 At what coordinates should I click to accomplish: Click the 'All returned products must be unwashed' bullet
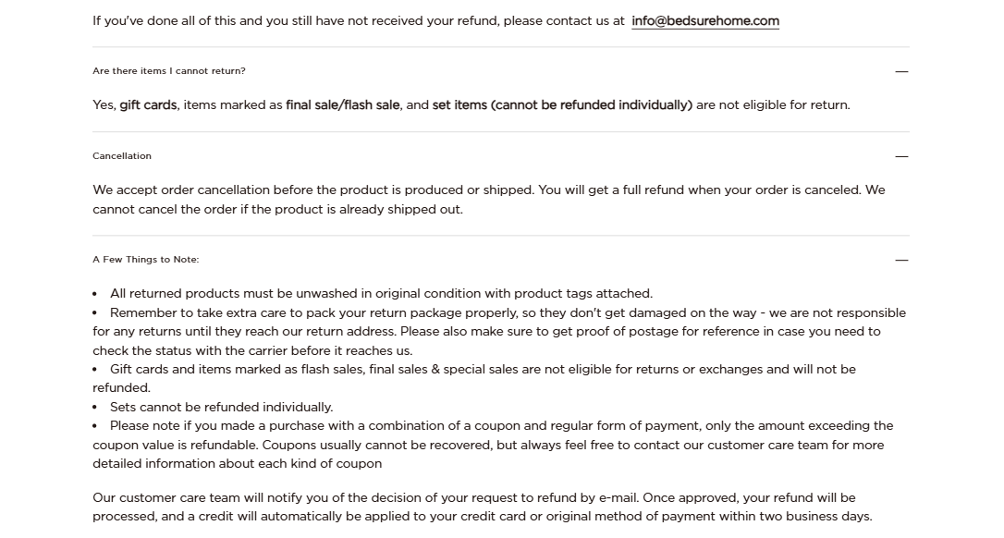(x=381, y=294)
